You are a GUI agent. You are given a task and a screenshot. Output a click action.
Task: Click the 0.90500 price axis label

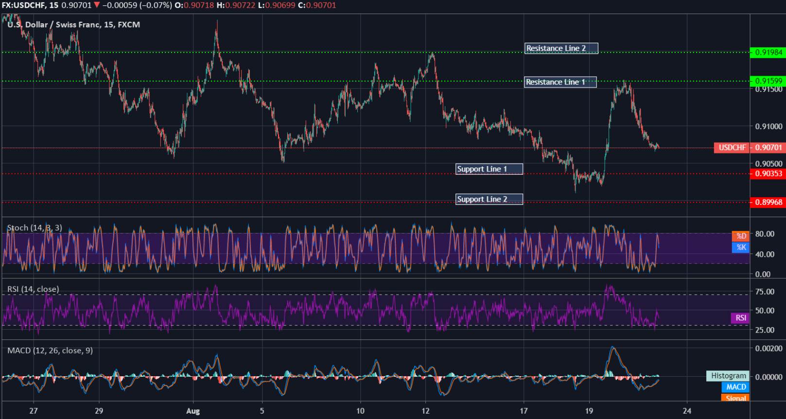point(769,164)
